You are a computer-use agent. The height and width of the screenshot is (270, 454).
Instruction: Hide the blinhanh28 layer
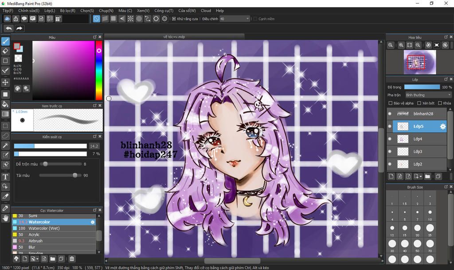click(390, 114)
